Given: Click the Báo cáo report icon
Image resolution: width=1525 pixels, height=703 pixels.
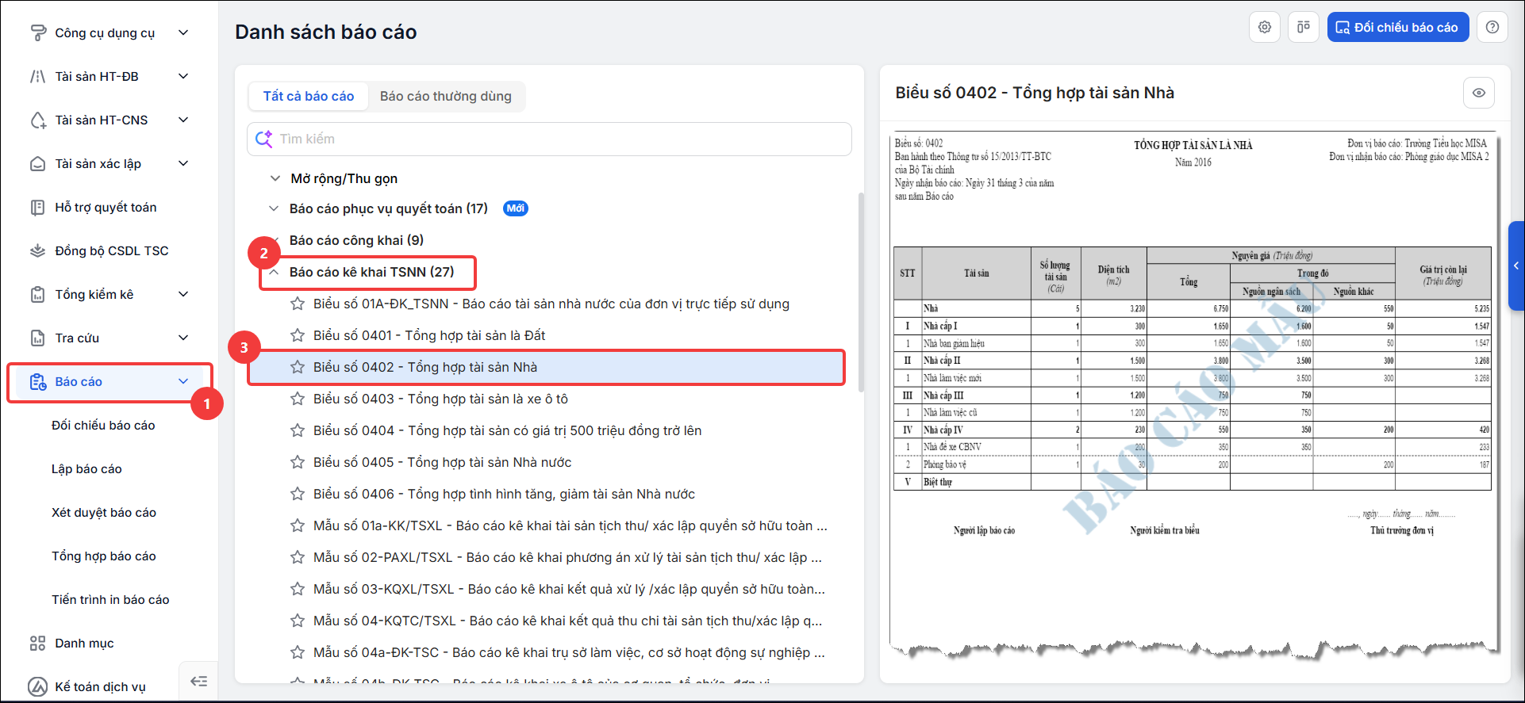Looking at the screenshot, I should 37,381.
